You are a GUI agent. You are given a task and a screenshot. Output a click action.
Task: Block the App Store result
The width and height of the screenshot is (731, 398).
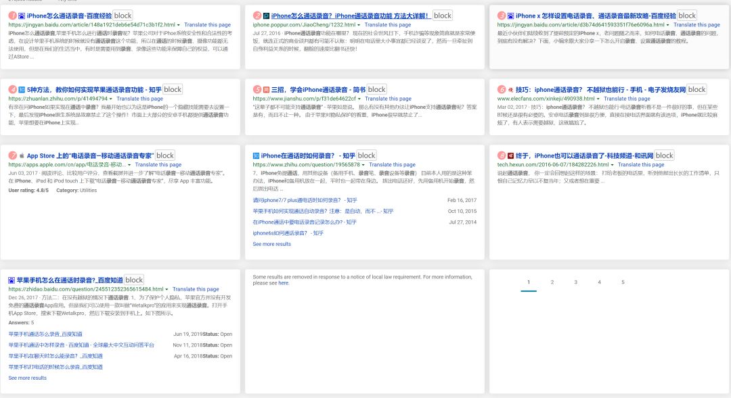point(165,155)
